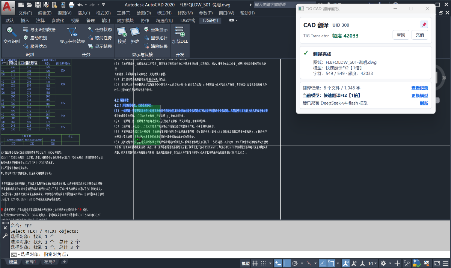
Task: Open the 绘图(D) menu
Action: tap(143, 13)
